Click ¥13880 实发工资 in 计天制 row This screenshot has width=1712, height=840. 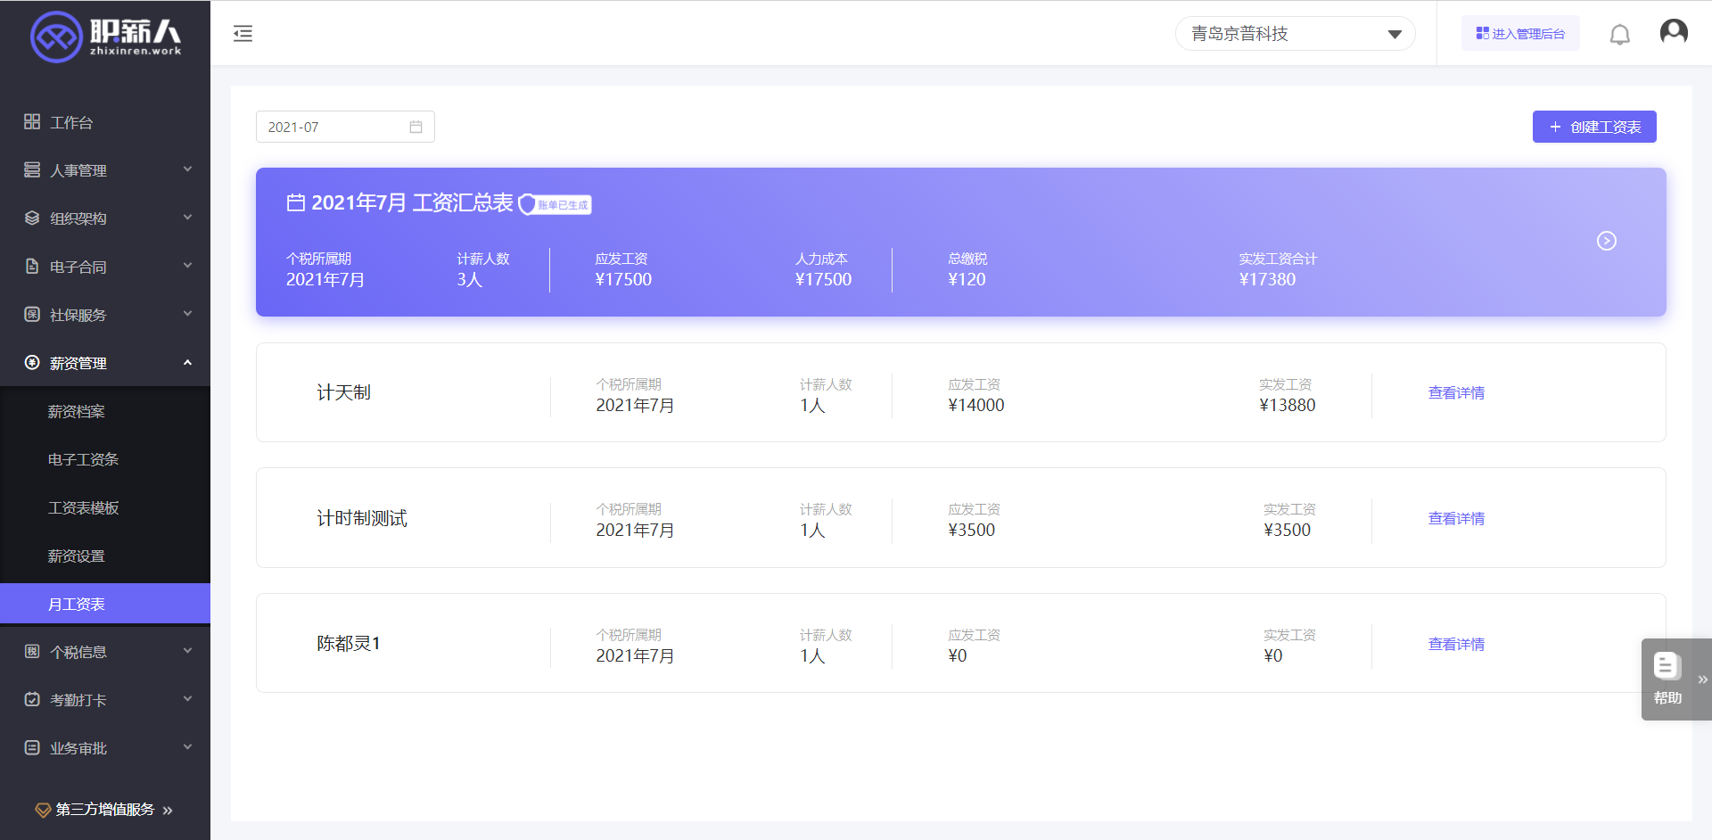pyautogui.click(x=1287, y=405)
